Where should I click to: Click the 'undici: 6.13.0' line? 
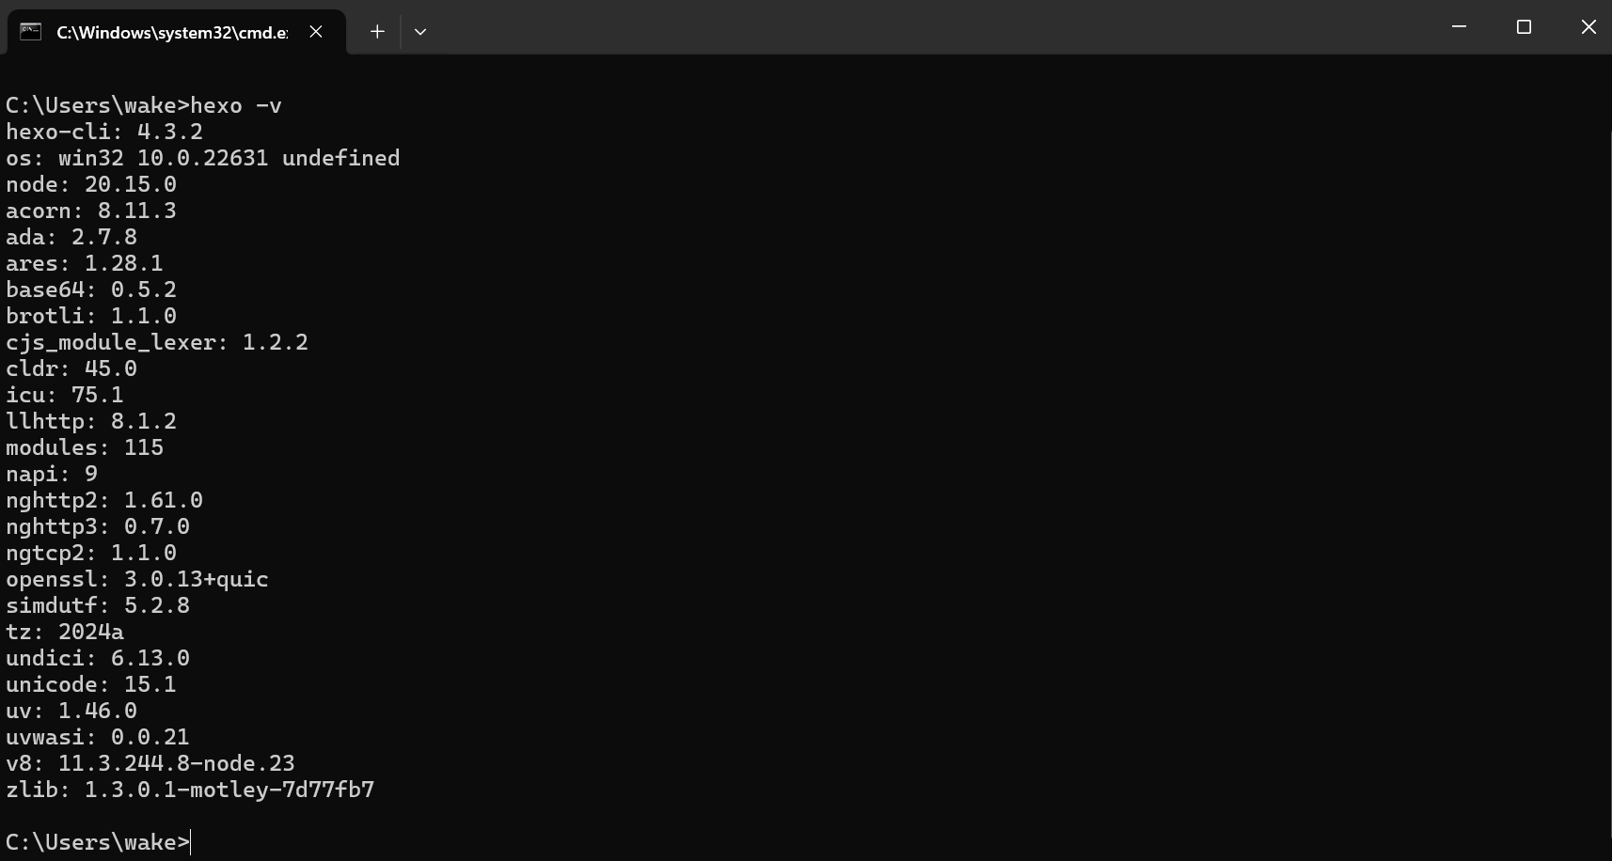pyautogui.click(x=98, y=658)
